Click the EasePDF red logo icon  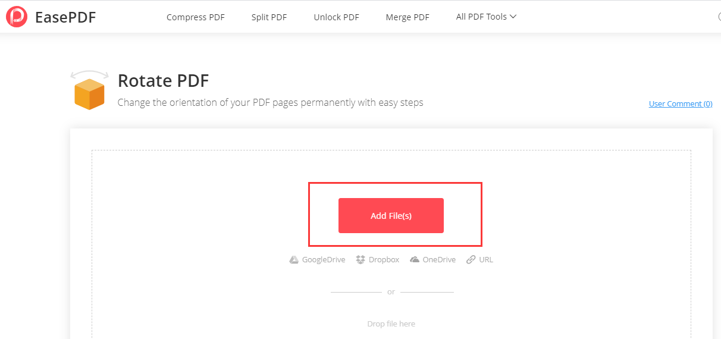17,17
